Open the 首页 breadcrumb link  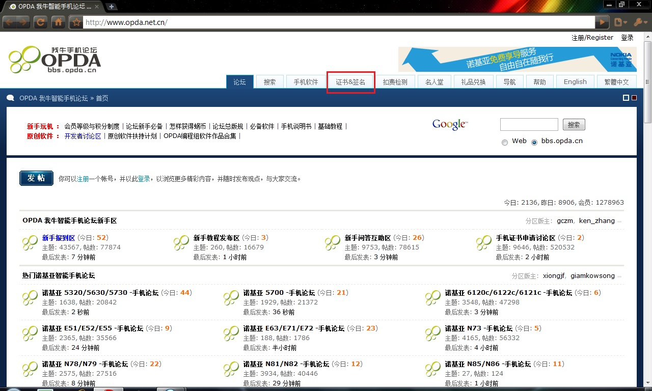(x=102, y=98)
